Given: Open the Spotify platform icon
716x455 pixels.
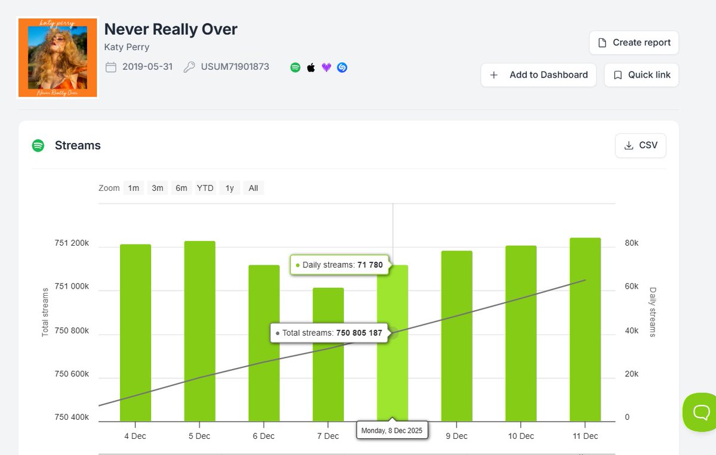Looking at the screenshot, I should [x=295, y=67].
